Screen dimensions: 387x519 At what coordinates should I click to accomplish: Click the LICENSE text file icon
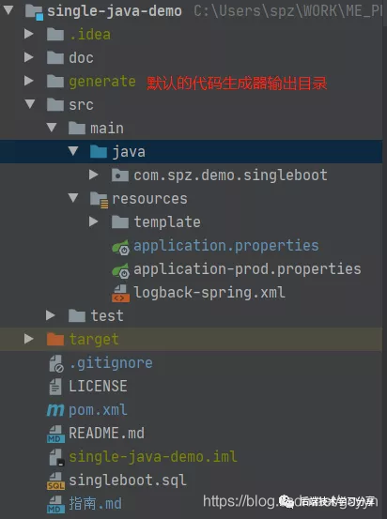[x=55, y=387]
